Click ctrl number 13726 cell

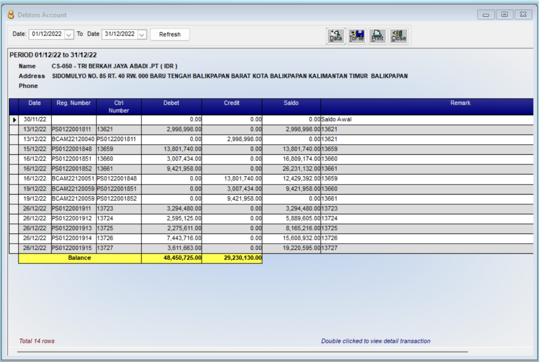pyautogui.click(x=119, y=238)
